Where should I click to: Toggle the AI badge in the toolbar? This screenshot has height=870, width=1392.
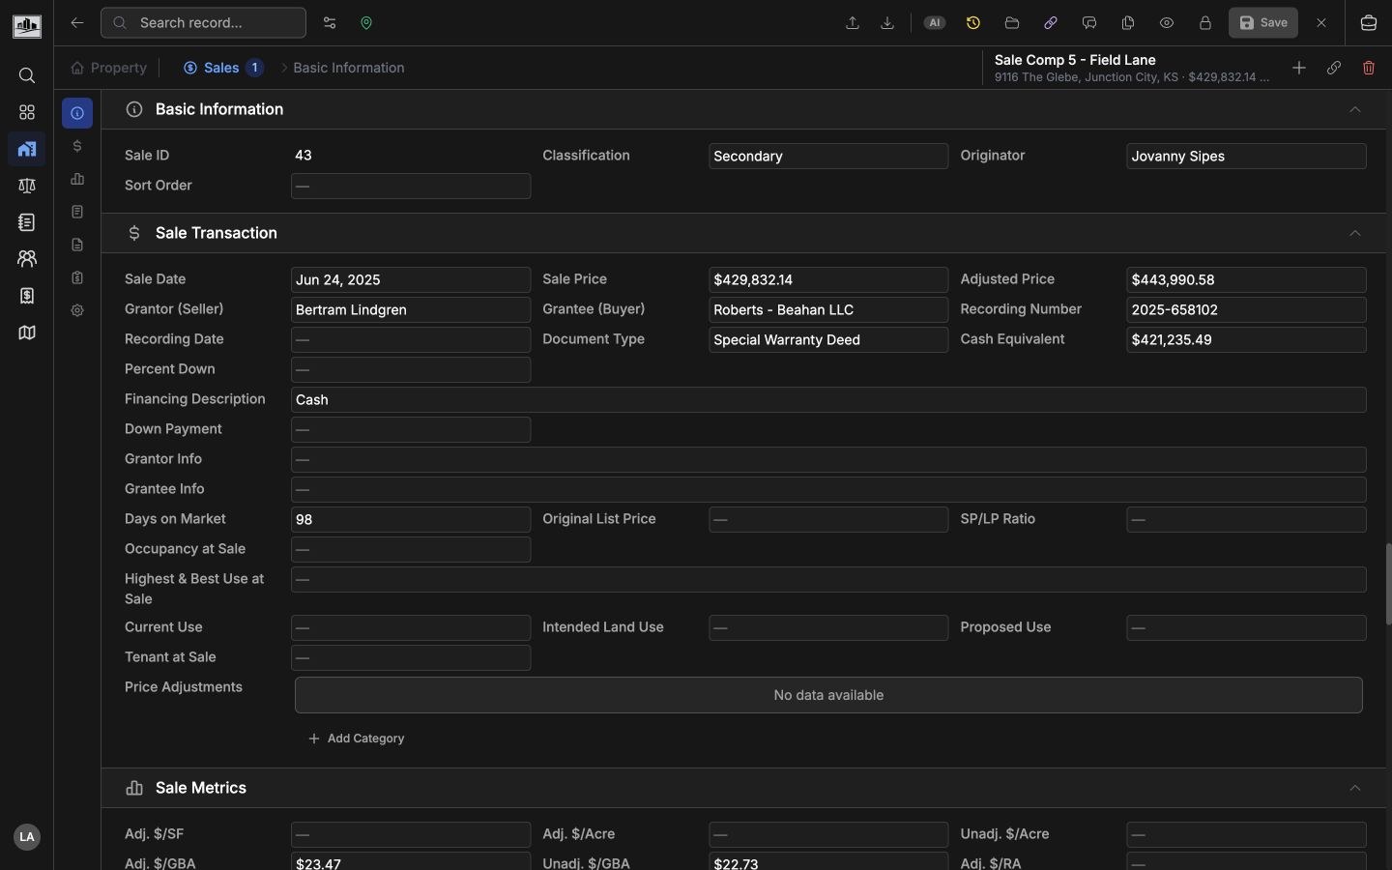point(935,23)
